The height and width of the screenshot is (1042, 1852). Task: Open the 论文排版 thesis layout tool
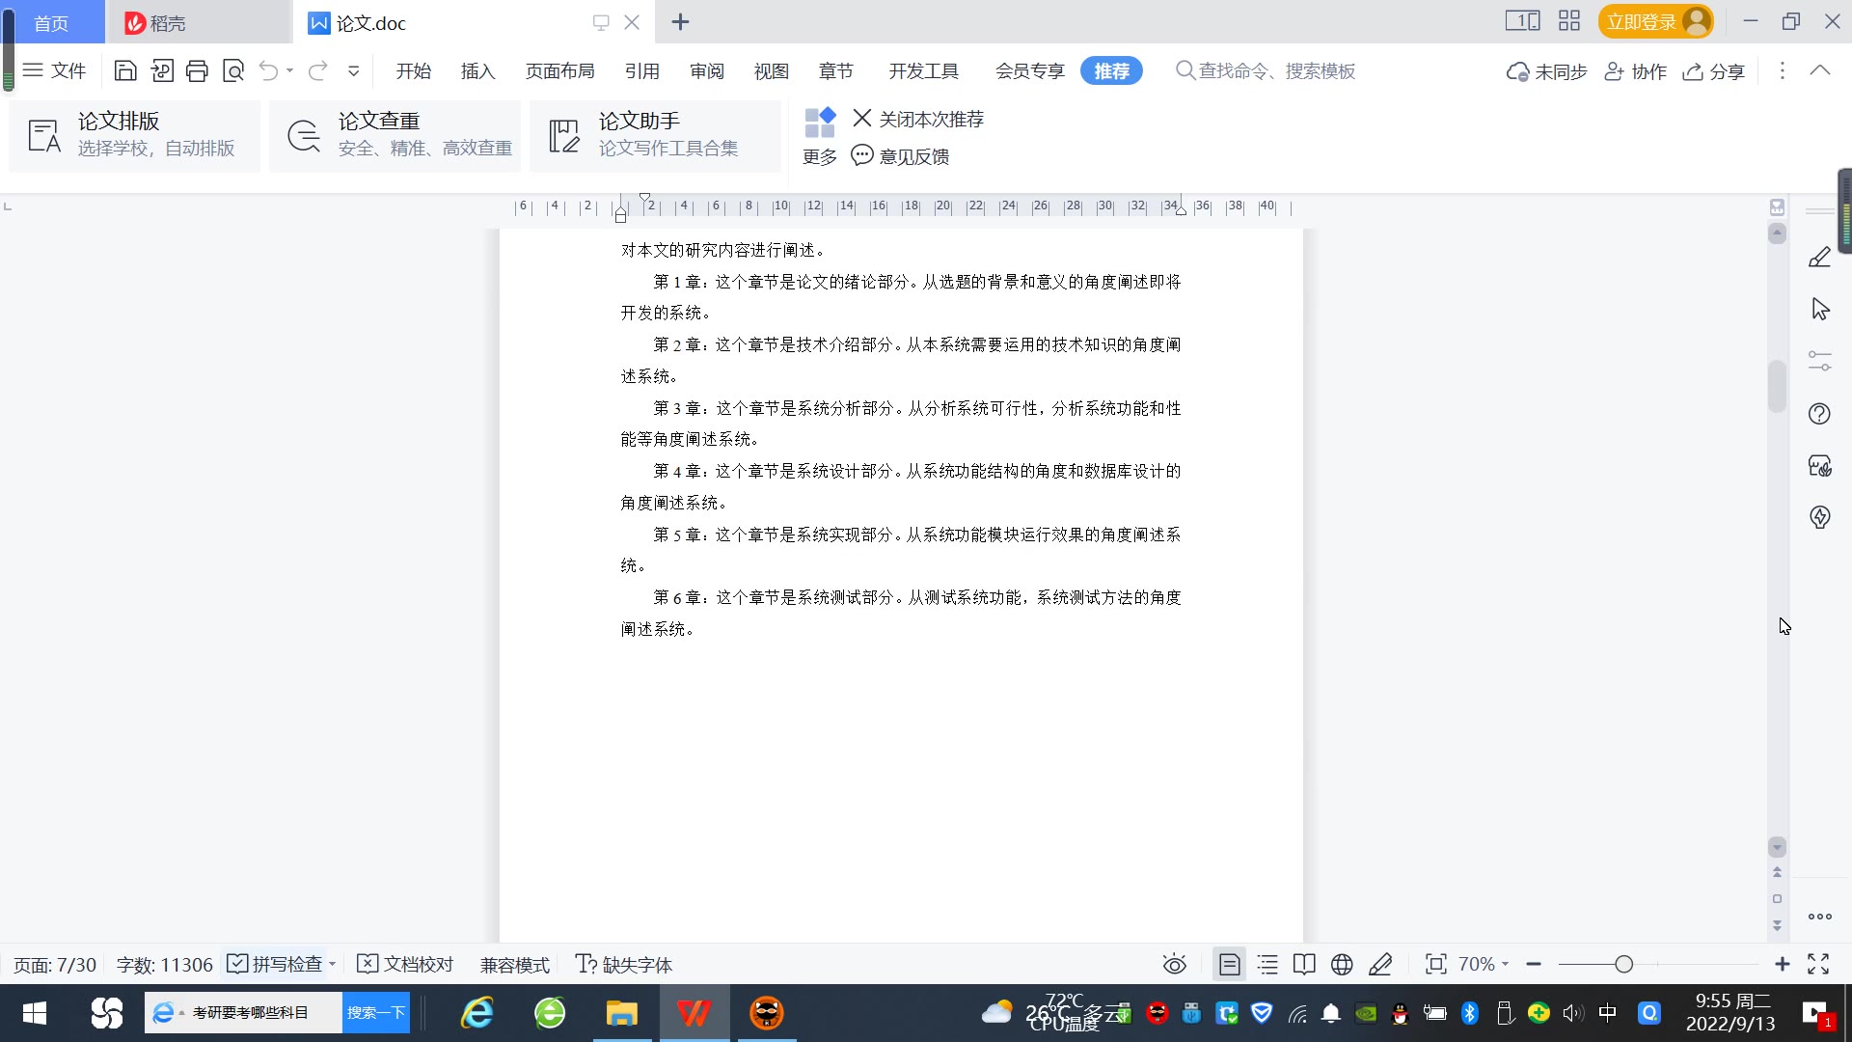point(135,135)
